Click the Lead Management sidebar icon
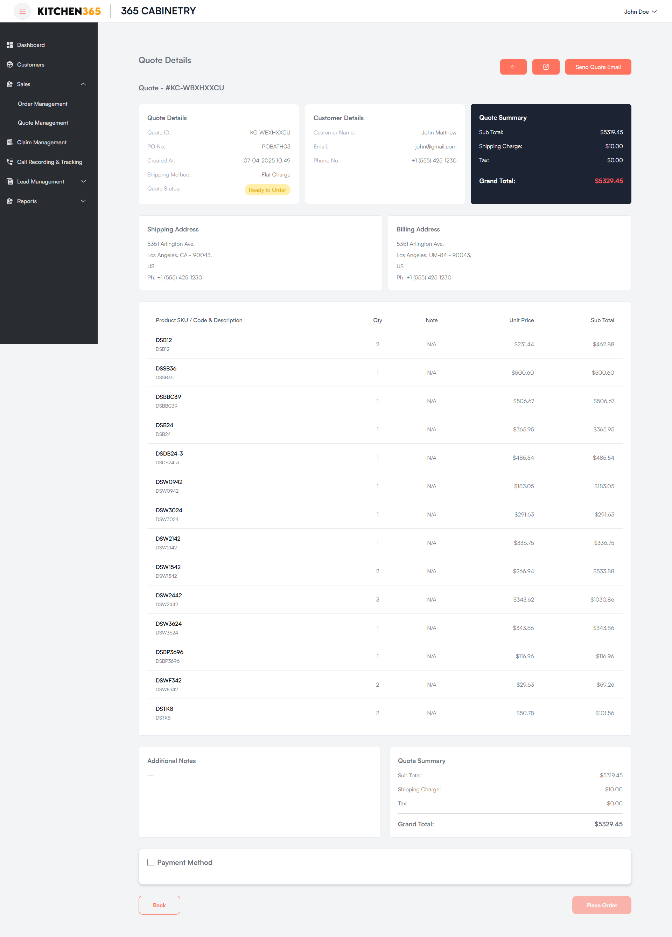The image size is (672, 937). (9, 181)
